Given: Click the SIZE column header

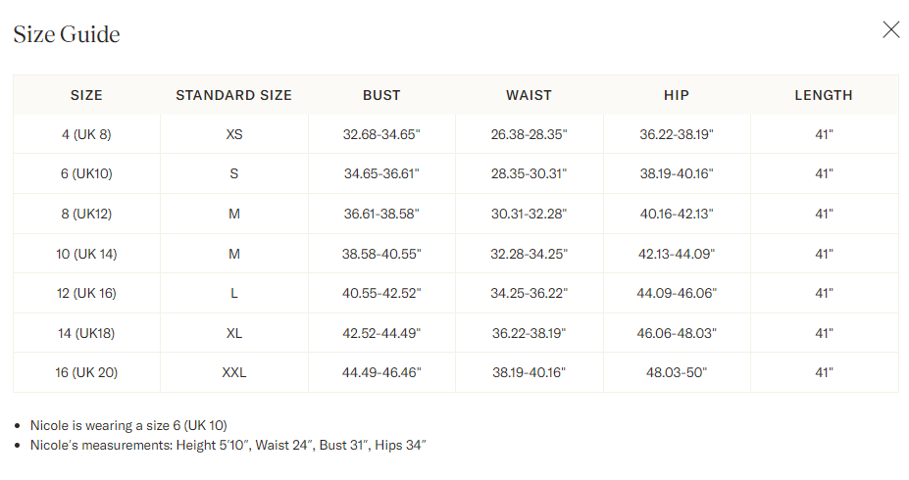Looking at the screenshot, I should [x=86, y=95].
